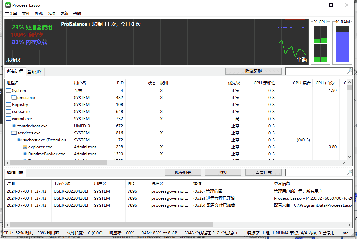Click the % CPU meter graph
Image resolution: width=357 pixels, height=239 pixels.
click(320, 44)
